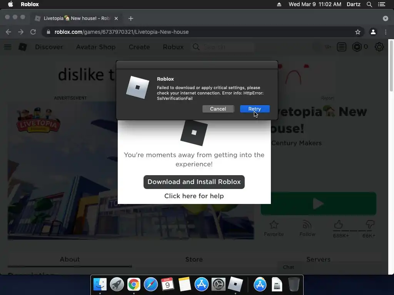Open Notes from the dock
Viewport: 394px width, 295px height.
184,285
